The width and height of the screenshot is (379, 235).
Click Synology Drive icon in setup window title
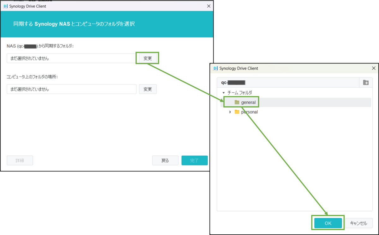pos(5,6)
